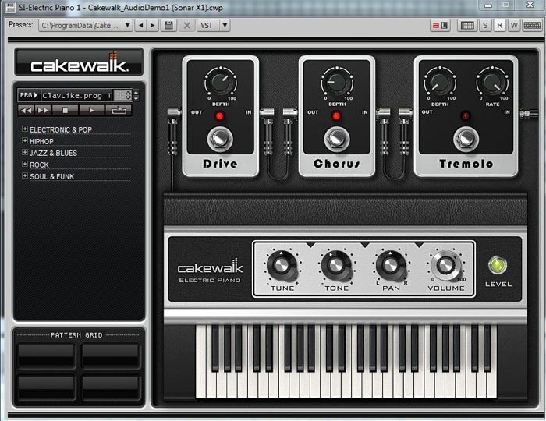This screenshot has width=546, height=421.
Task: Click the green LEVEL indicator light
Action: click(x=498, y=265)
